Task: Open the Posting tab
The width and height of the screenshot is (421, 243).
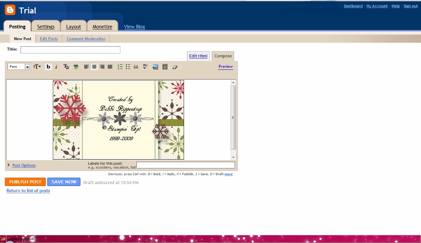Action: [x=17, y=27]
